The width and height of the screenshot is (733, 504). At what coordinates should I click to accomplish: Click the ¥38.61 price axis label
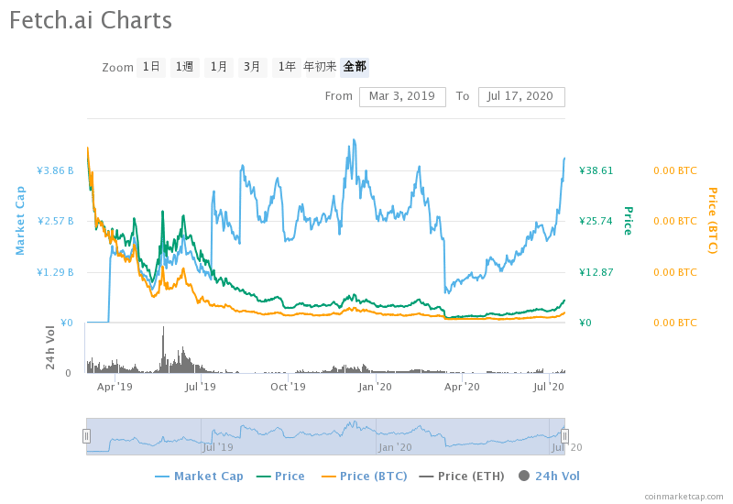pyautogui.click(x=596, y=170)
